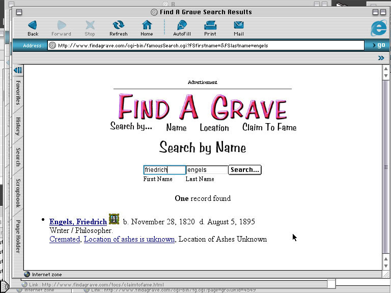
Task: Click the vertical scrollbar thumb
Action: click(386, 167)
